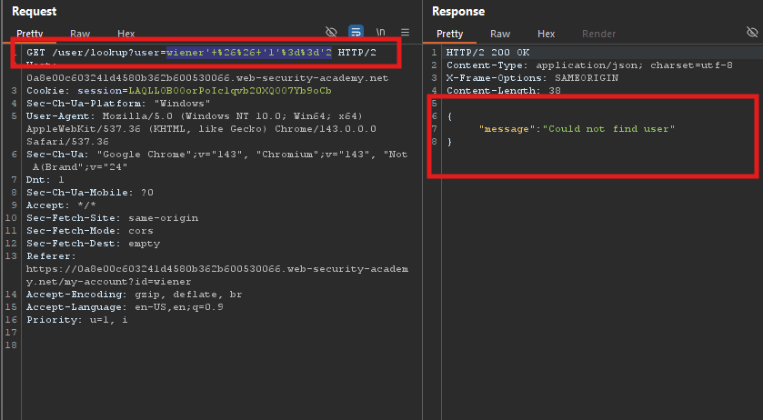Screen dimensions: 763x420
Task: Switch to Response Raw tab
Action: 500,34
